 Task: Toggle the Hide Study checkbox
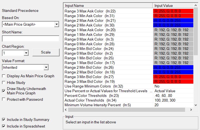(4, 83)
